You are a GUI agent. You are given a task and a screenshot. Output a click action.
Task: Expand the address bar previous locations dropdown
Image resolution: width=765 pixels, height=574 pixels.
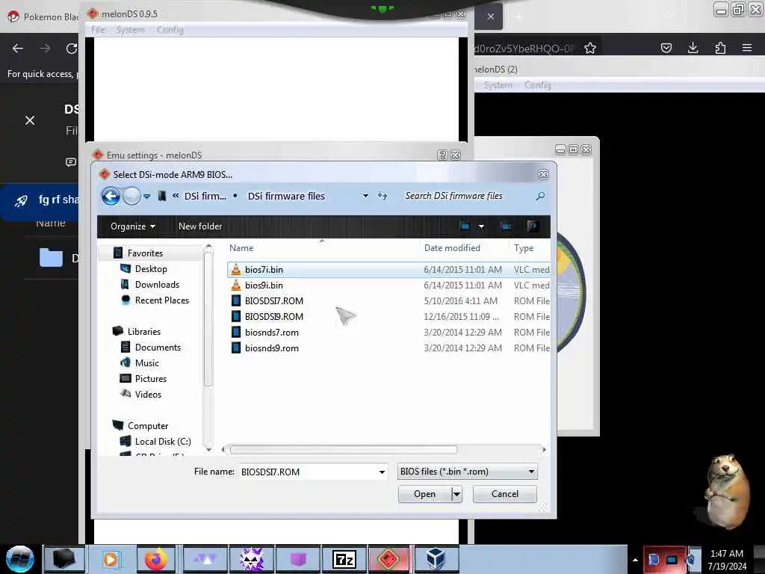point(365,197)
